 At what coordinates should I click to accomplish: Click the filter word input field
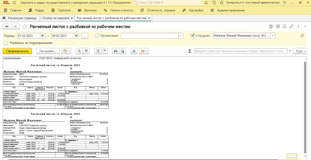240,51
